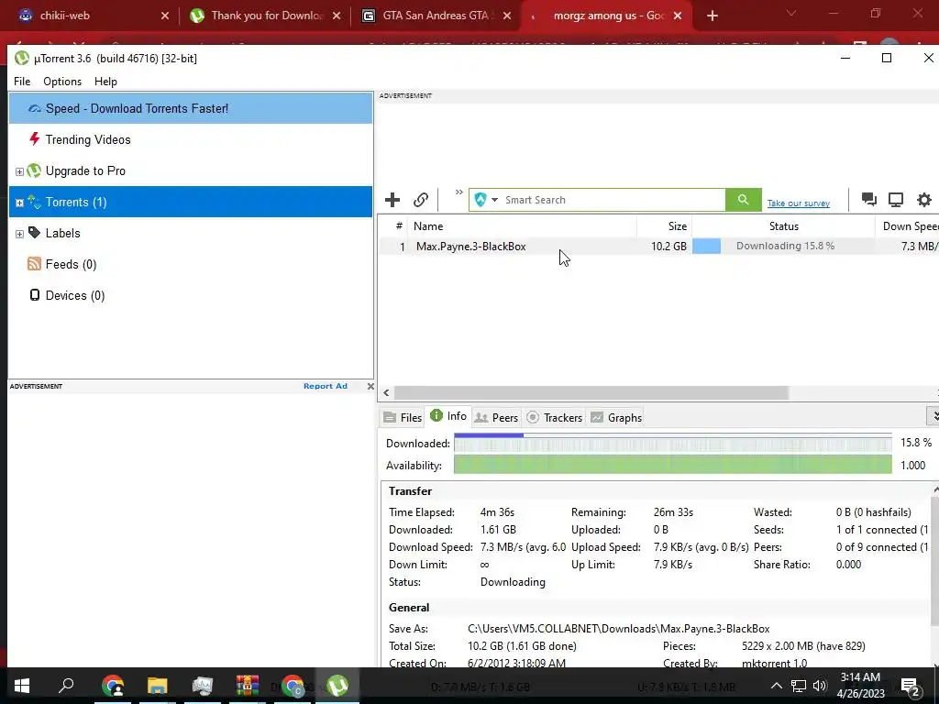939x704 pixels.
Task: Switch to GTA San Andreas browser tab
Action: pyautogui.click(x=437, y=16)
